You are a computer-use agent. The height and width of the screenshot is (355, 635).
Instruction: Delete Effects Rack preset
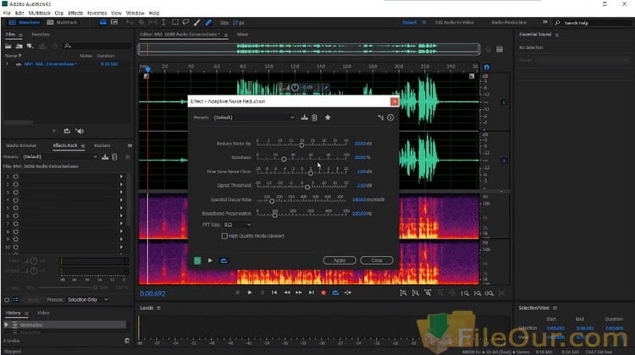click(114, 156)
